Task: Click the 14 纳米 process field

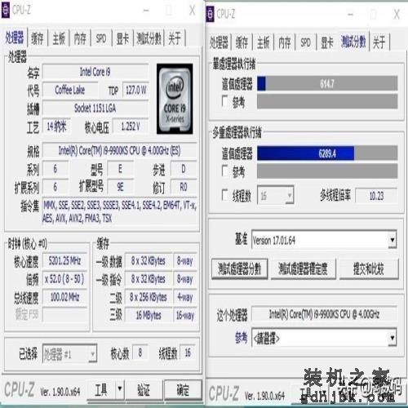Action: tap(56, 126)
